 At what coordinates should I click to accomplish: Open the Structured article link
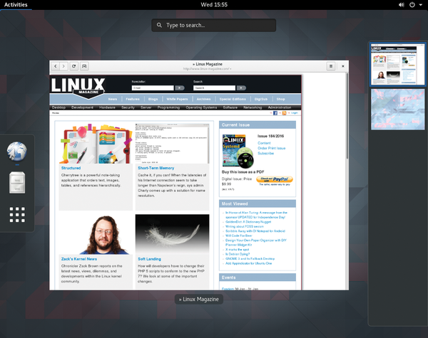(71, 168)
